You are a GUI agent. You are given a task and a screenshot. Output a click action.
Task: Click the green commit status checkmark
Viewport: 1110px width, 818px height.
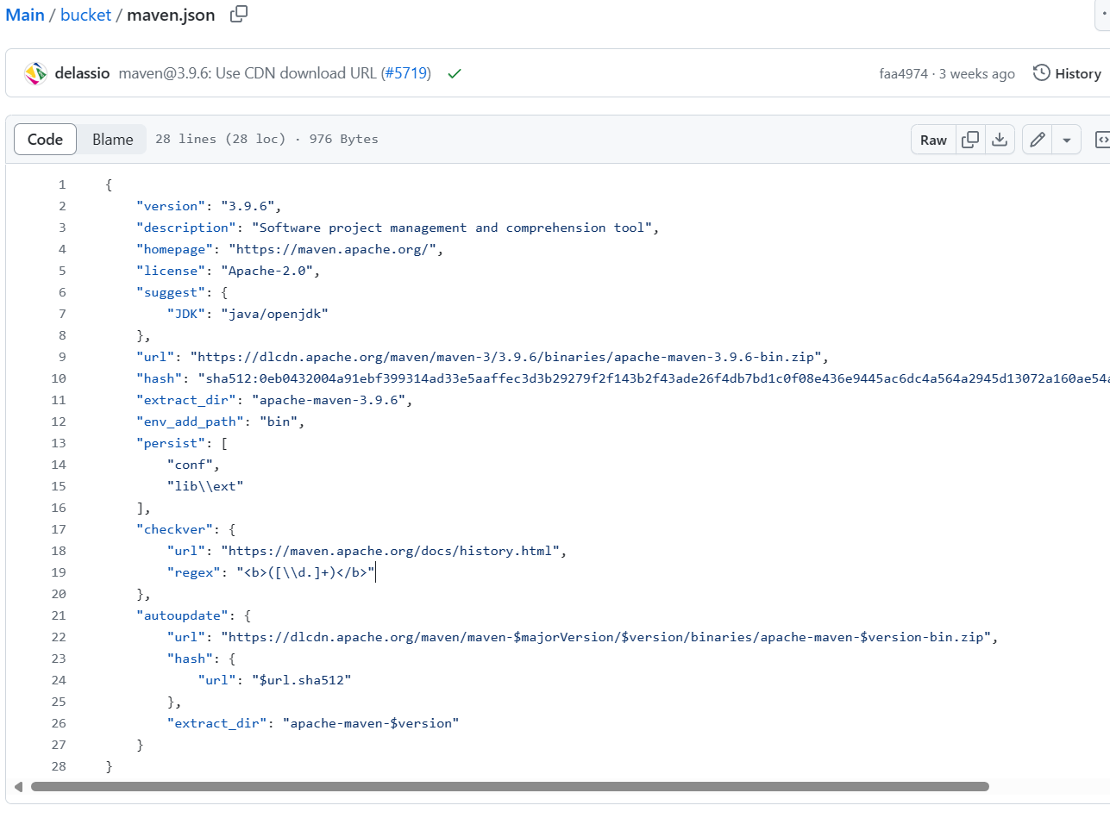454,73
